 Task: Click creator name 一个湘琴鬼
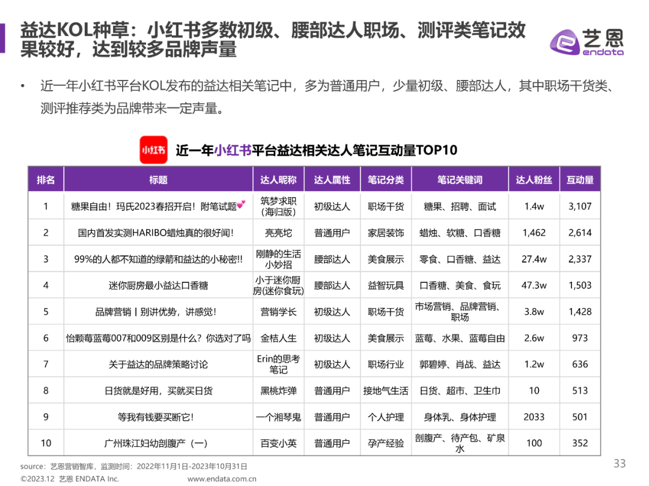(278, 417)
